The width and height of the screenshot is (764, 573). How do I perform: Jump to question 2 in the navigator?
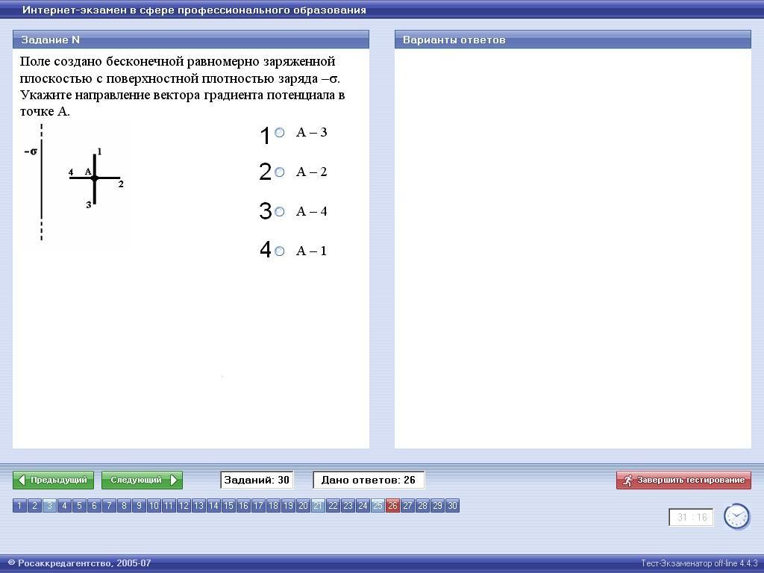coord(34,506)
